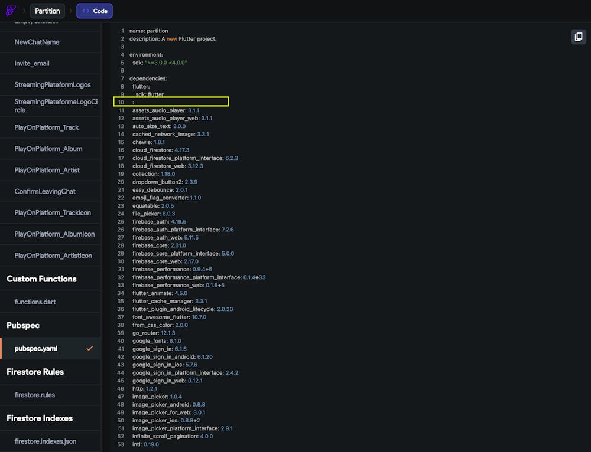Copy code with the clipboard icon
The image size is (591, 452).
tap(578, 37)
